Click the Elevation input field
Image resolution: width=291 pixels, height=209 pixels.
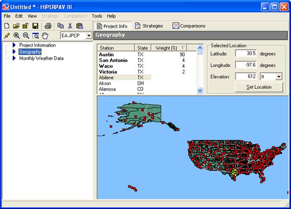pyautogui.click(x=246, y=77)
